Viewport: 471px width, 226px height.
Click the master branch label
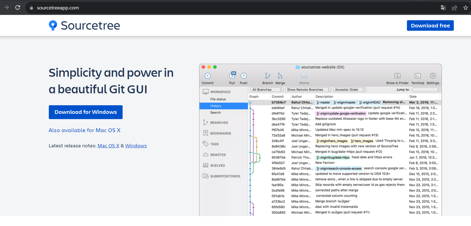click(x=323, y=102)
